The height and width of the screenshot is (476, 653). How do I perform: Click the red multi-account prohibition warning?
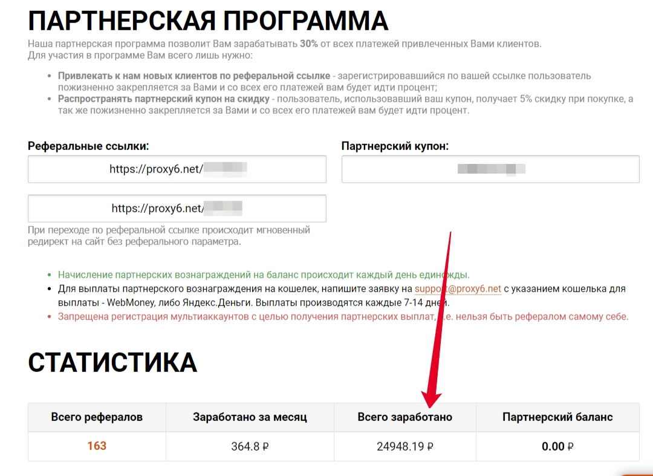click(343, 316)
